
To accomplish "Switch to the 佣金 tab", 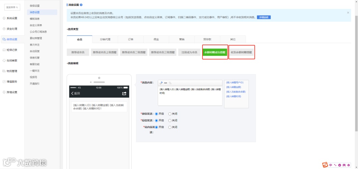I will (x=156, y=39).
